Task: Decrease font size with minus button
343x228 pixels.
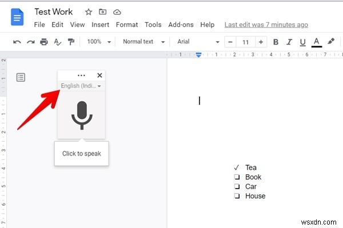Action: point(230,42)
